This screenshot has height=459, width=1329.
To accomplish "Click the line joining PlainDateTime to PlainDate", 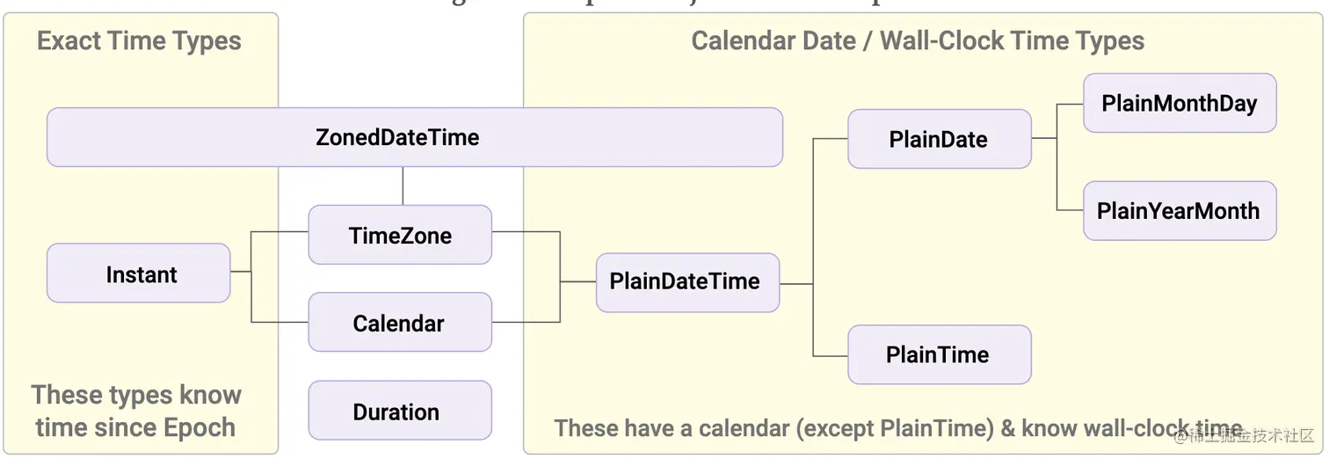I will coord(814,211).
